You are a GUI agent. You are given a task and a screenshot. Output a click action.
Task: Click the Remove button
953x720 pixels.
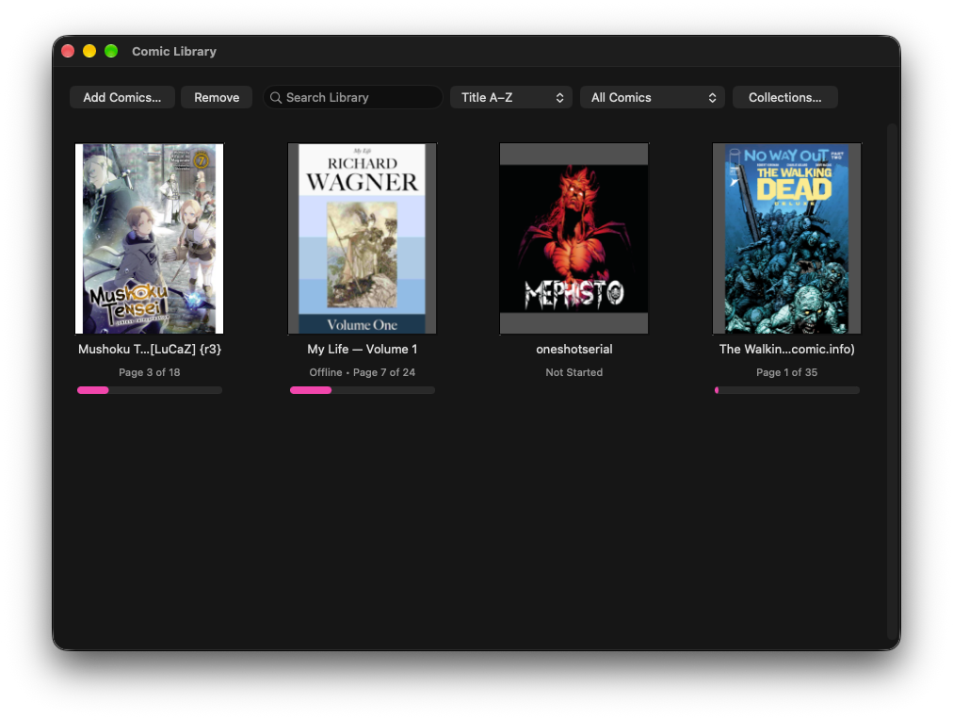[217, 97]
